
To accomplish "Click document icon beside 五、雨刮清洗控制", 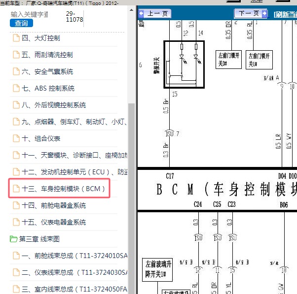I will [16, 55].
